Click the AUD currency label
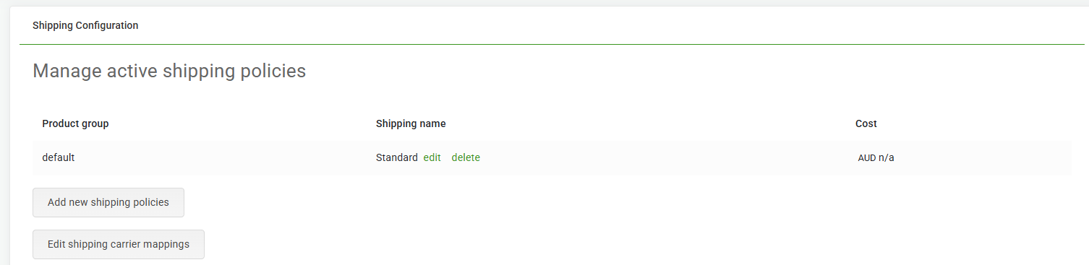 (867, 158)
